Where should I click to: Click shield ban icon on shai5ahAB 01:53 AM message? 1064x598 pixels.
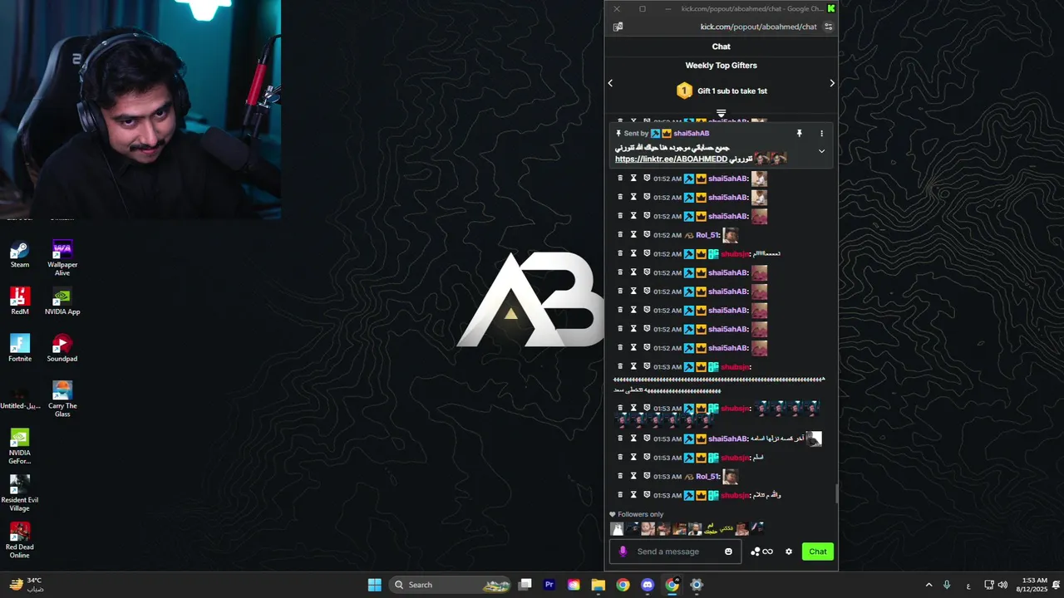(x=647, y=439)
